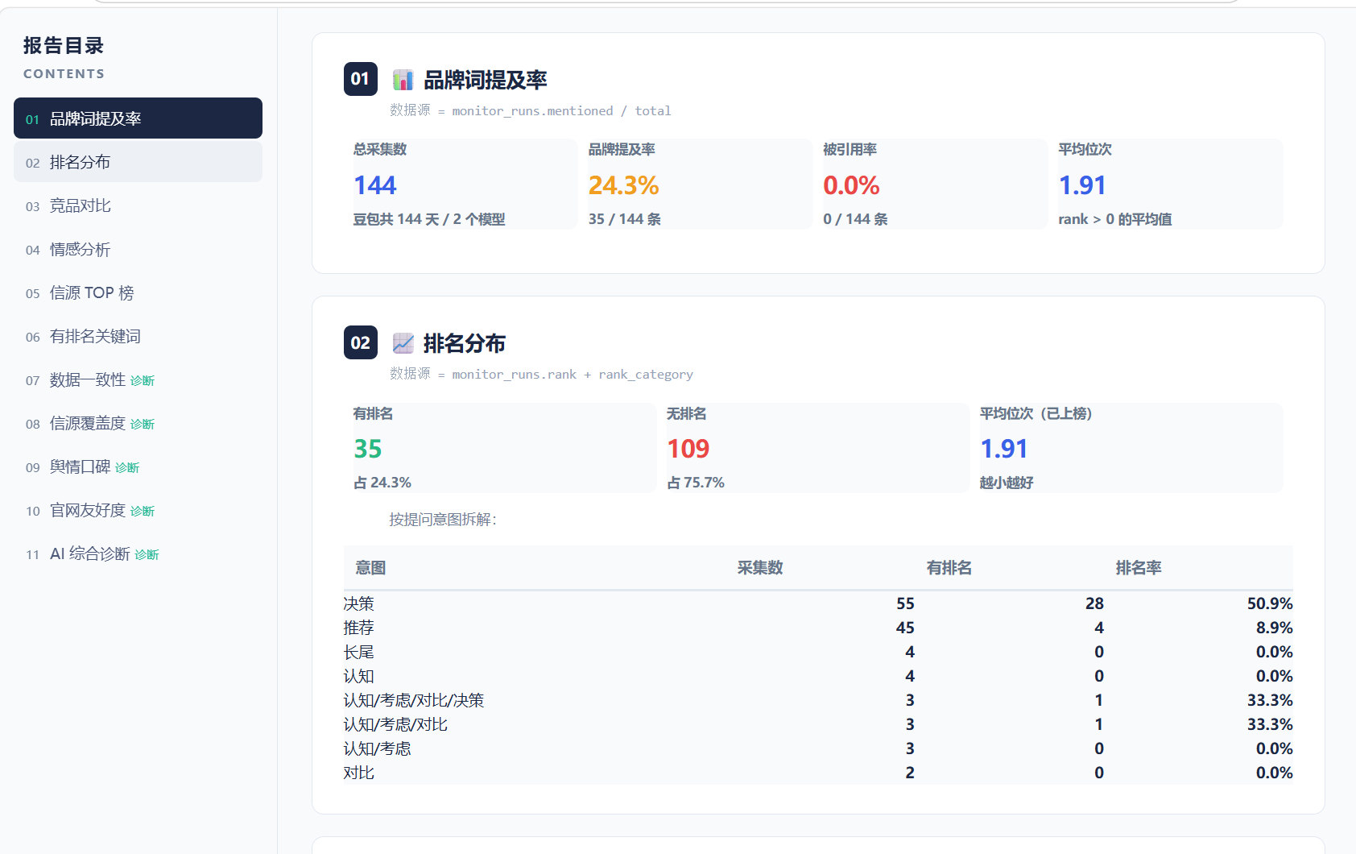Jump to 04 情感分析 section
The height and width of the screenshot is (854, 1356).
pyautogui.click(x=138, y=249)
